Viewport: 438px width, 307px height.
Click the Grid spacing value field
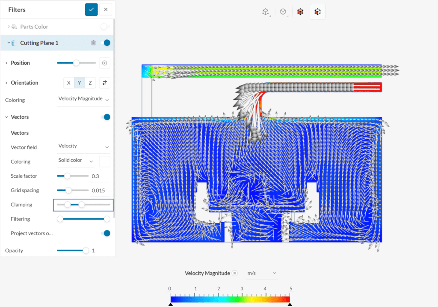click(99, 191)
